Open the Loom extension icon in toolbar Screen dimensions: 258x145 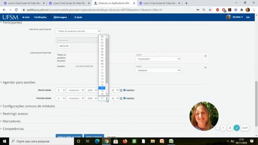[x=235, y=10]
